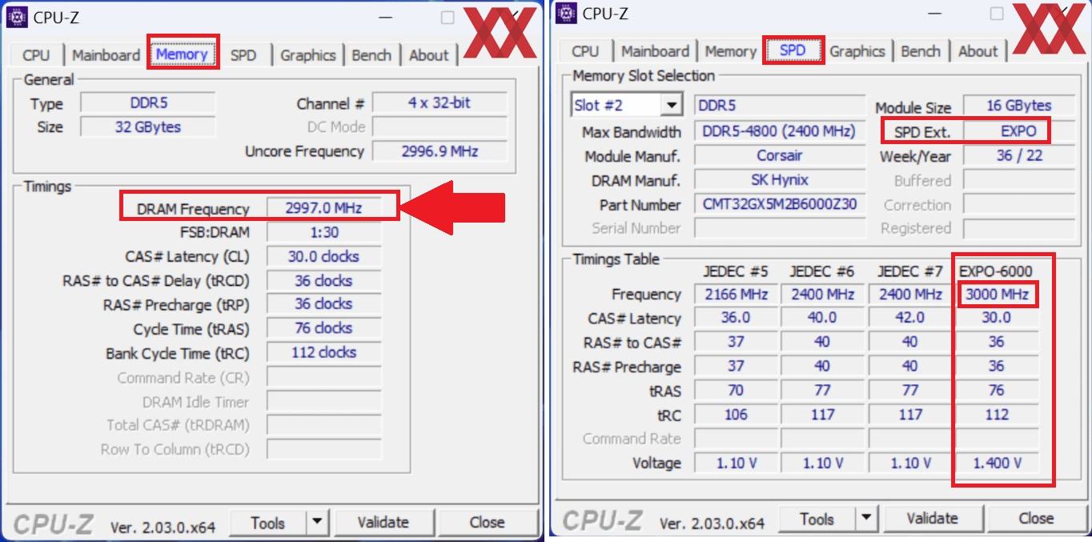Click Validate button in right window
Image resolution: width=1092 pixels, height=542 pixels.
932,519
